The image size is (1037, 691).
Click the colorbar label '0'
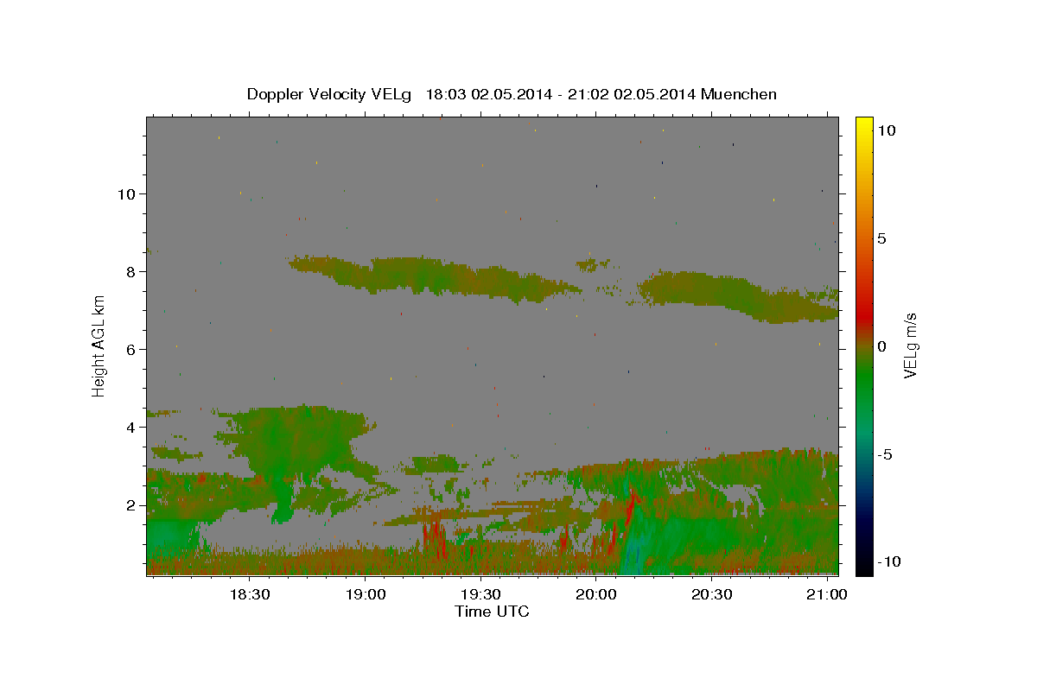coord(881,346)
